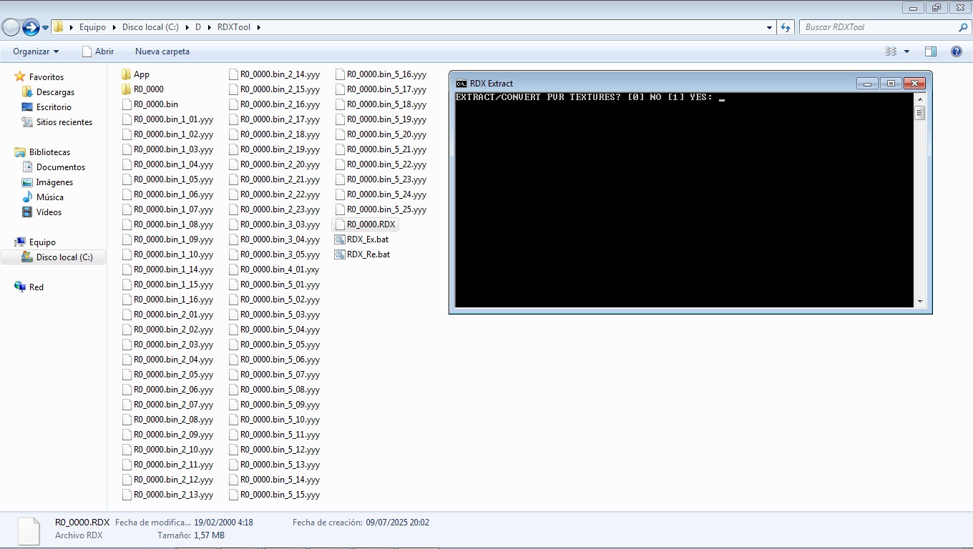Open Descargas in the sidebar

pyautogui.click(x=55, y=92)
